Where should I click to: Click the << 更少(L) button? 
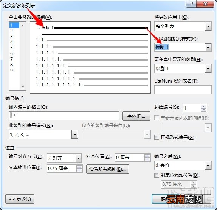pos(20,199)
